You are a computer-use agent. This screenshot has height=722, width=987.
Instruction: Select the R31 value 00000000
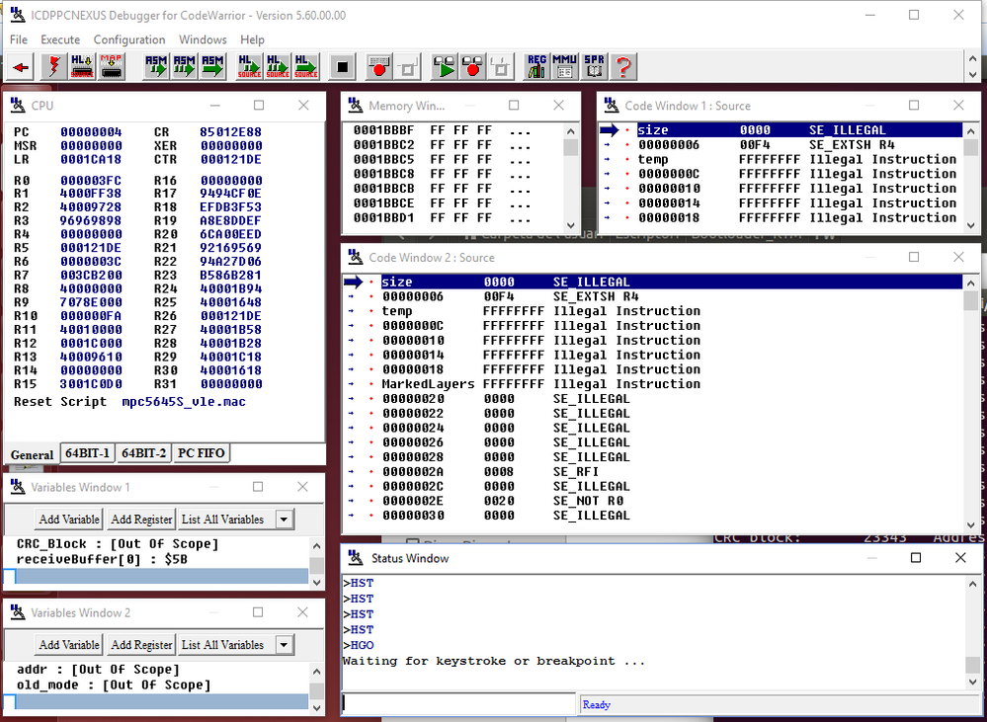coord(231,384)
